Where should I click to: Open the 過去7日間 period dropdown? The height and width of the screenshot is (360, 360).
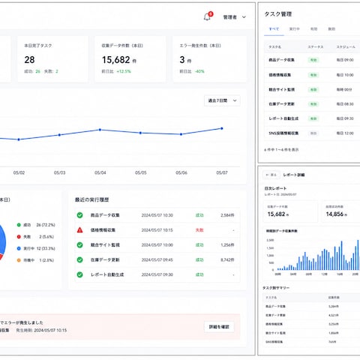point(222,100)
